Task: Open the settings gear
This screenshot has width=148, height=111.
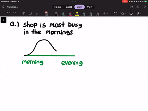Action: pyautogui.click(x=138, y=7)
